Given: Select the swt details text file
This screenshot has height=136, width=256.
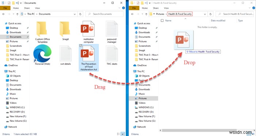Looking at the screenshot, I should (65, 55).
